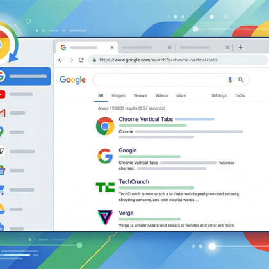Click the browser back arrow
Viewport: 269px width, 269px height.
pos(61,60)
